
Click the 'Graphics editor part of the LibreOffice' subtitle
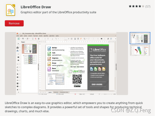click(x=58, y=12)
